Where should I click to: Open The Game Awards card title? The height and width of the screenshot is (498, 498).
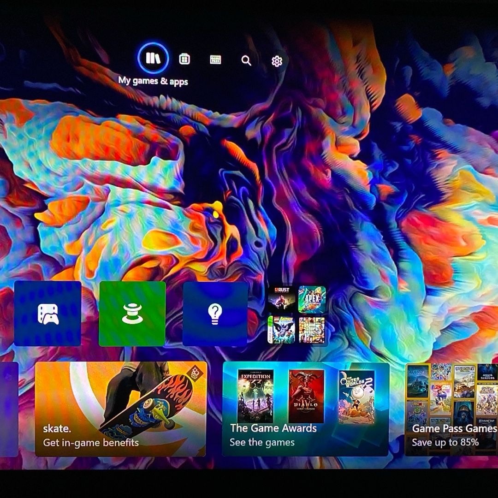[x=273, y=428]
